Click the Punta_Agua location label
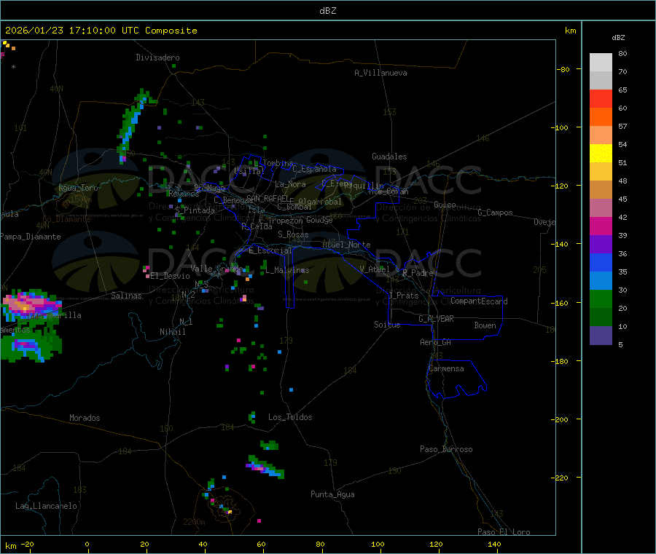Image resolution: width=656 pixels, height=554 pixels. pos(332,494)
